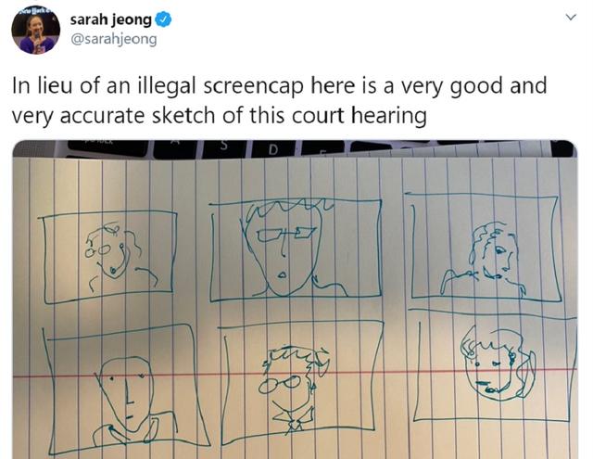The image size is (593, 459).
Task: Select sketch with round glasses and bow tie
Action: pyautogui.click(x=301, y=382)
